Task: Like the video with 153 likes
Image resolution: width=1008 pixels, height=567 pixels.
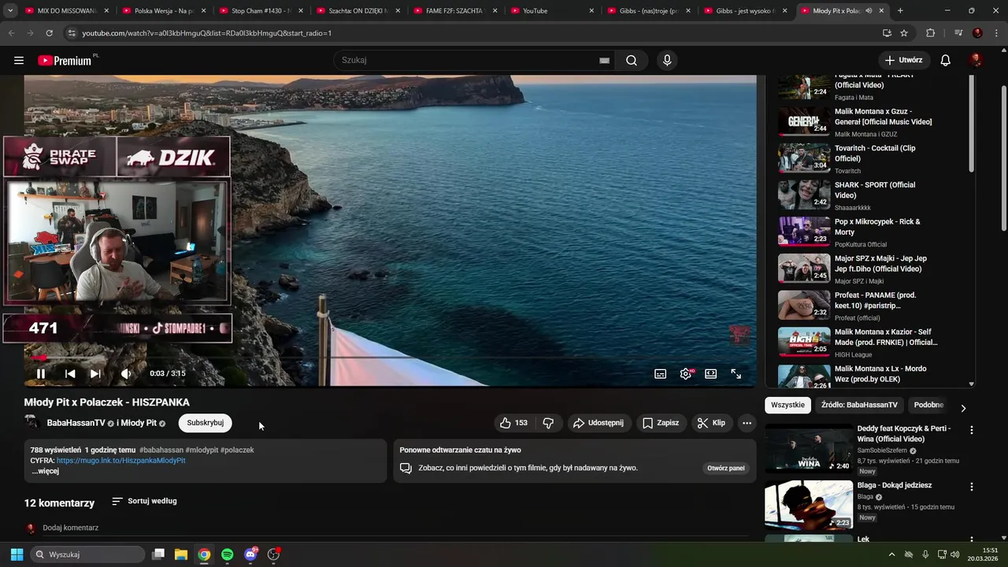Action: tap(513, 423)
